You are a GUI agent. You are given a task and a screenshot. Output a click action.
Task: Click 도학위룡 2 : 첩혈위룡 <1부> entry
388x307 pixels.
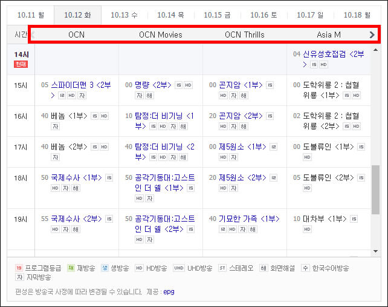click(331, 90)
